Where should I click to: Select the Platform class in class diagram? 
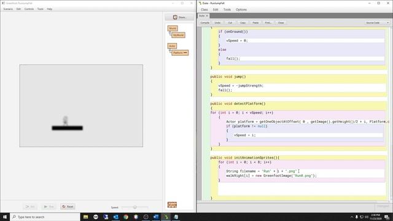click(180, 53)
